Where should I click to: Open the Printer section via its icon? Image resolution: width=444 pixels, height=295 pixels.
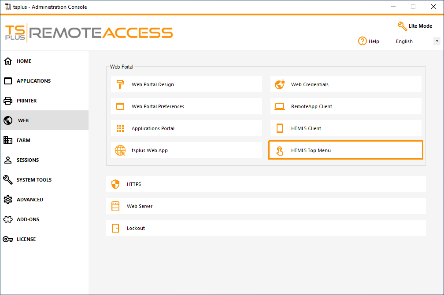pos(8,101)
